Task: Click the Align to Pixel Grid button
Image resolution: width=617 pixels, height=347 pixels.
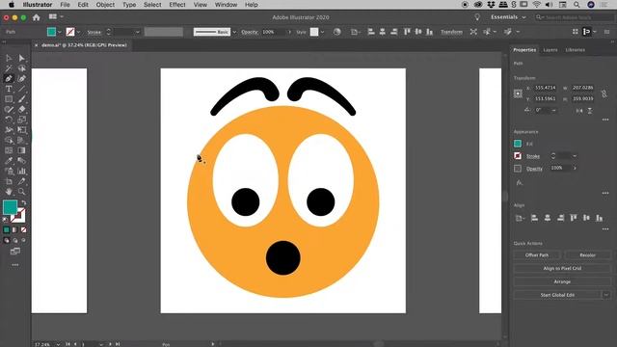Action: click(x=562, y=268)
